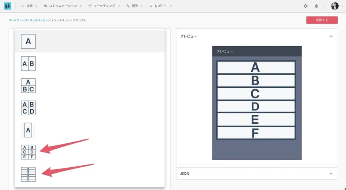This screenshot has width=346, height=190.
Task: Click the 削除する button
Action: [322, 20]
